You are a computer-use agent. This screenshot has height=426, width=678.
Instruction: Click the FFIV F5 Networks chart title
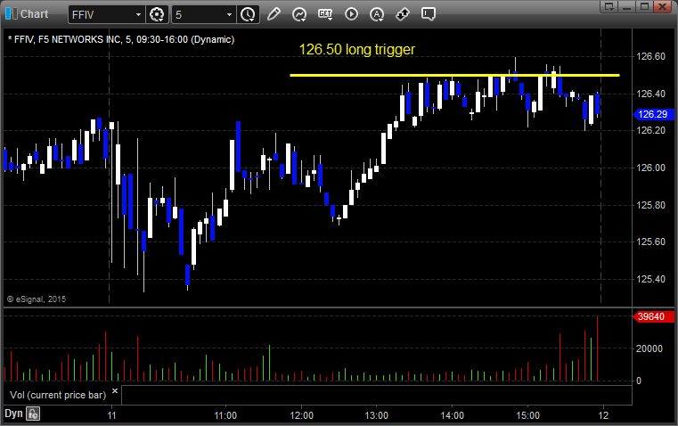tap(121, 39)
